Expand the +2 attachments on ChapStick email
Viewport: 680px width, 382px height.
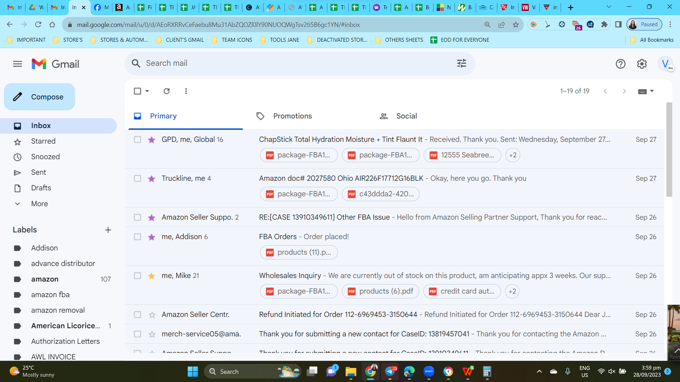[513, 155]
